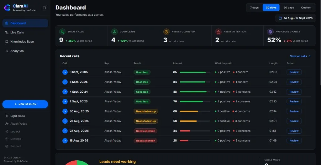The width and height of the screenshot is (321, 165).
Task: Click the sun icon beside Light mode
Action: pos(7,116)
